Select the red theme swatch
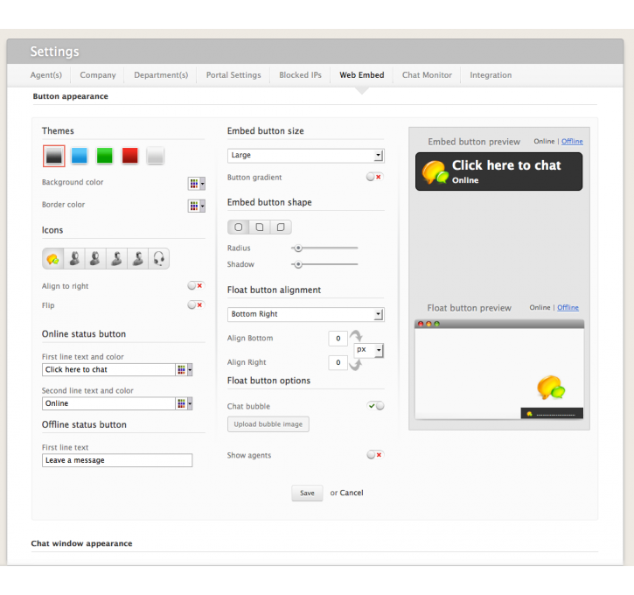 pyautogui.click(x=129, y=156)
